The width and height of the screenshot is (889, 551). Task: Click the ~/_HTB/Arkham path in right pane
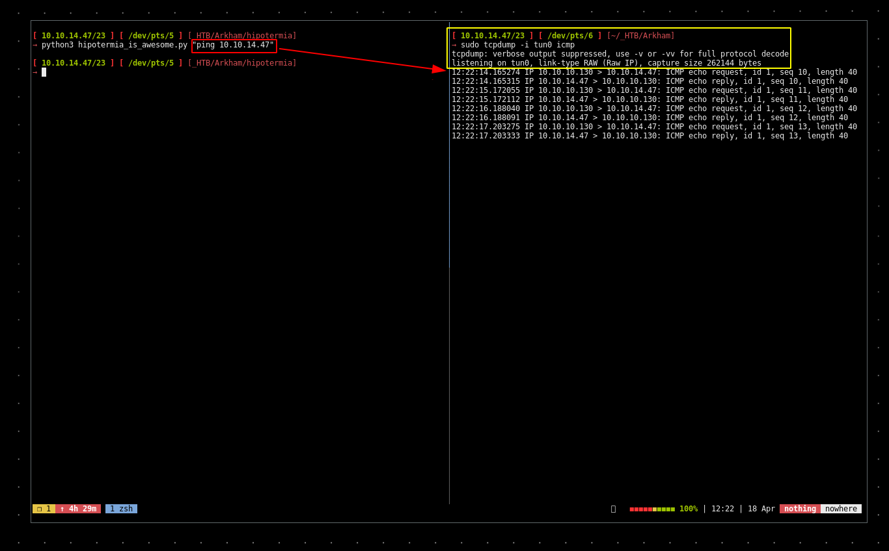point(640,36)
